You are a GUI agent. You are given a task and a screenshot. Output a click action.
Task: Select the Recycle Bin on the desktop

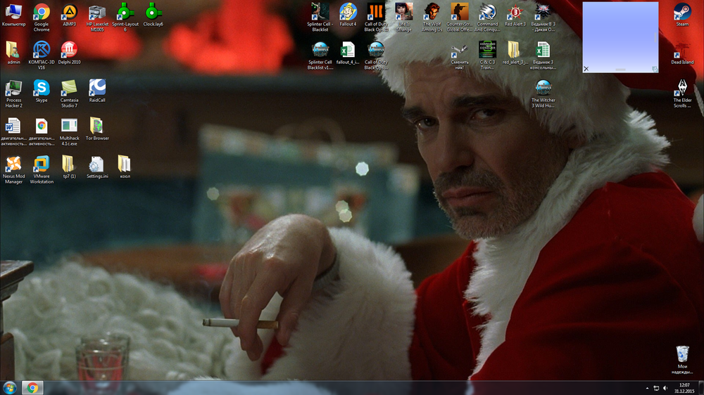pos(681,354)
